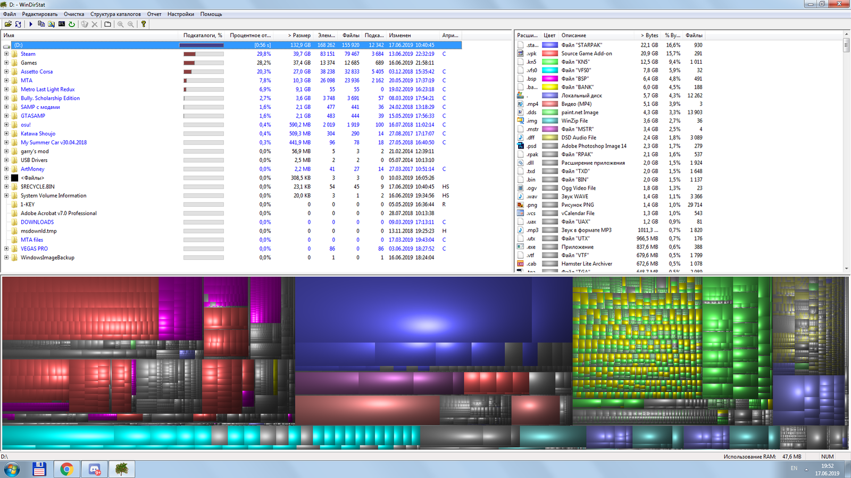
Task: Click the Select parent folder toolbar icon
Action: 107,24
